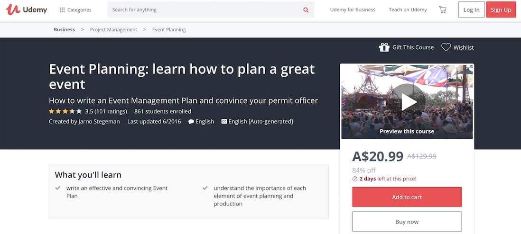Click the course title heading
This screenshot has height=234, width=521.
182,77
